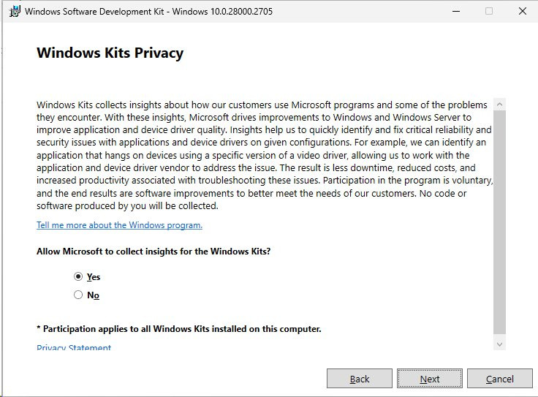Close the installer window

(522, 11)
